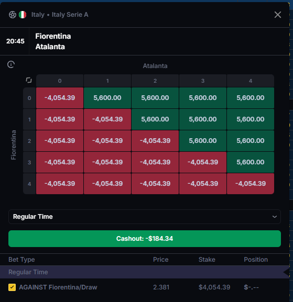Click the AGAINST Fiorentina/Draw bet label
The image size is (293, 302).
(x=58, y=287)
